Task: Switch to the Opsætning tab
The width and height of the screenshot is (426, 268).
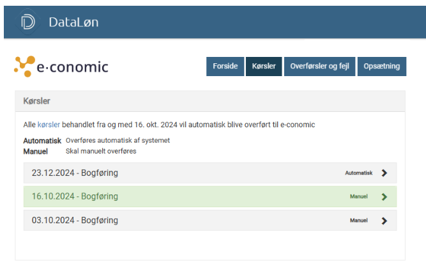Action: pos(381,67)
